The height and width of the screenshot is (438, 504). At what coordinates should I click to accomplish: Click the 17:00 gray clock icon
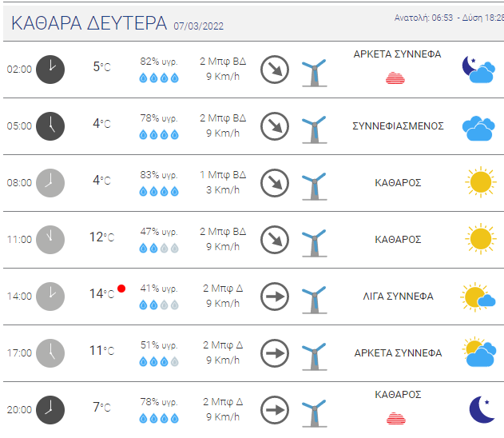point(50,353)
